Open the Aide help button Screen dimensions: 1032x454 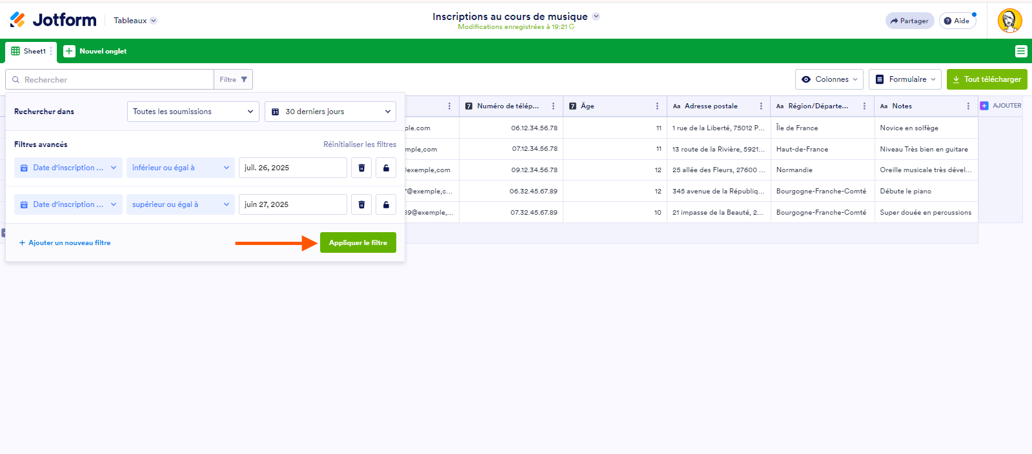957,21
